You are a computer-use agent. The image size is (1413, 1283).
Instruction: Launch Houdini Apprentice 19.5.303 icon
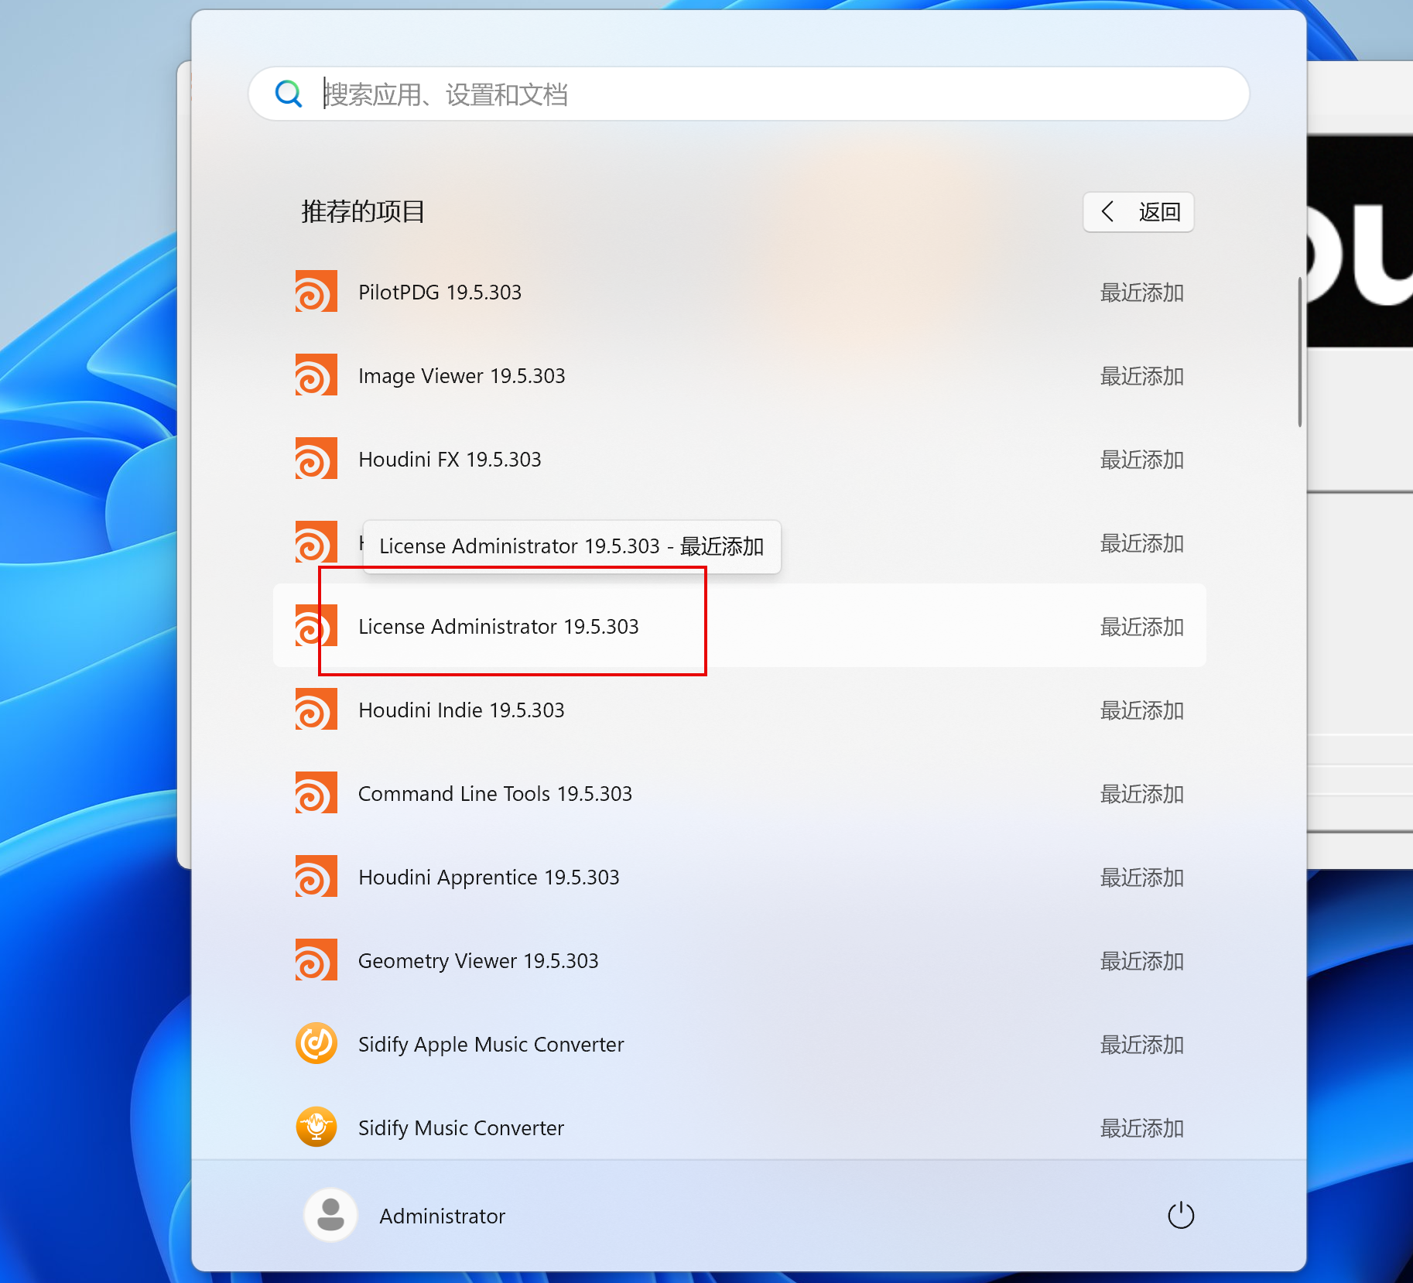click(x=316, y=877)
